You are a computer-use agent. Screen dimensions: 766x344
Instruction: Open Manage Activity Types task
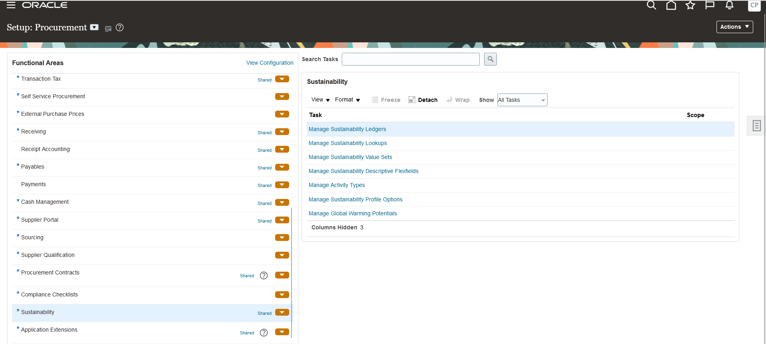(x=337, y=185)
